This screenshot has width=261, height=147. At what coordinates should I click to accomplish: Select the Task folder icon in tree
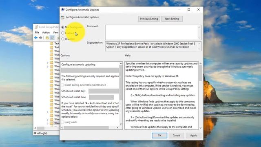point(52,43)
